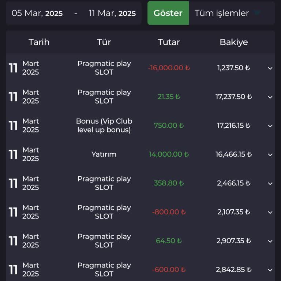Select the Yatırım transaction type label
This screenshot has width=281, height=281.
coord(104,154)
